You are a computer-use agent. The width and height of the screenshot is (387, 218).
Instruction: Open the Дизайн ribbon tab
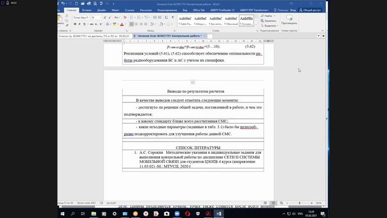point(102,10)
